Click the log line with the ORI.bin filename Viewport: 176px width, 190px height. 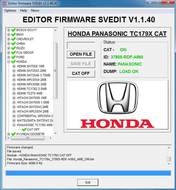50,159
